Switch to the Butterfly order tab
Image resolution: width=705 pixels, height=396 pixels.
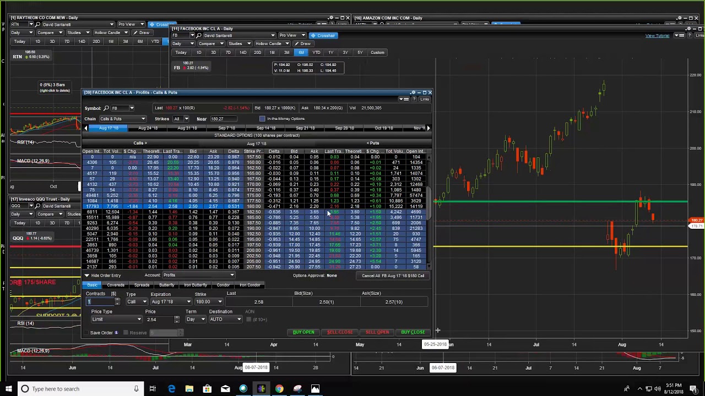[166, 285]
